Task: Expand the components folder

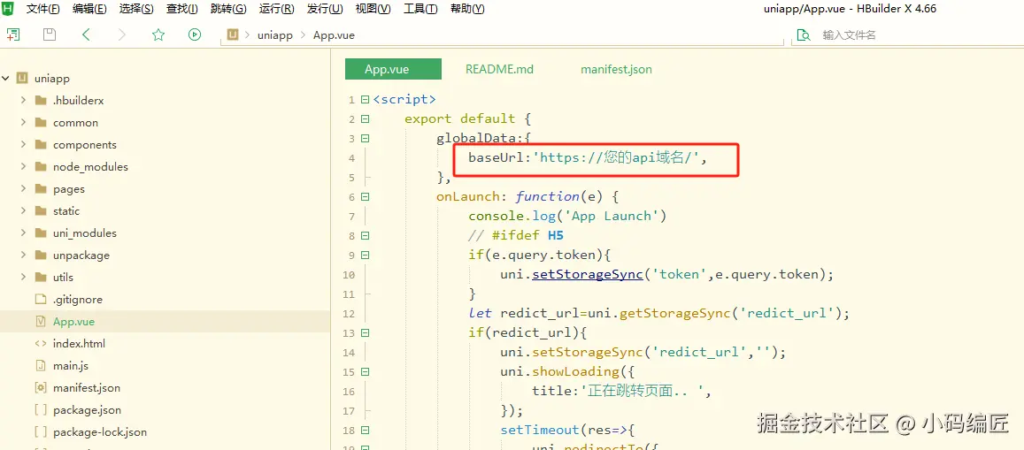Action: 23,144
